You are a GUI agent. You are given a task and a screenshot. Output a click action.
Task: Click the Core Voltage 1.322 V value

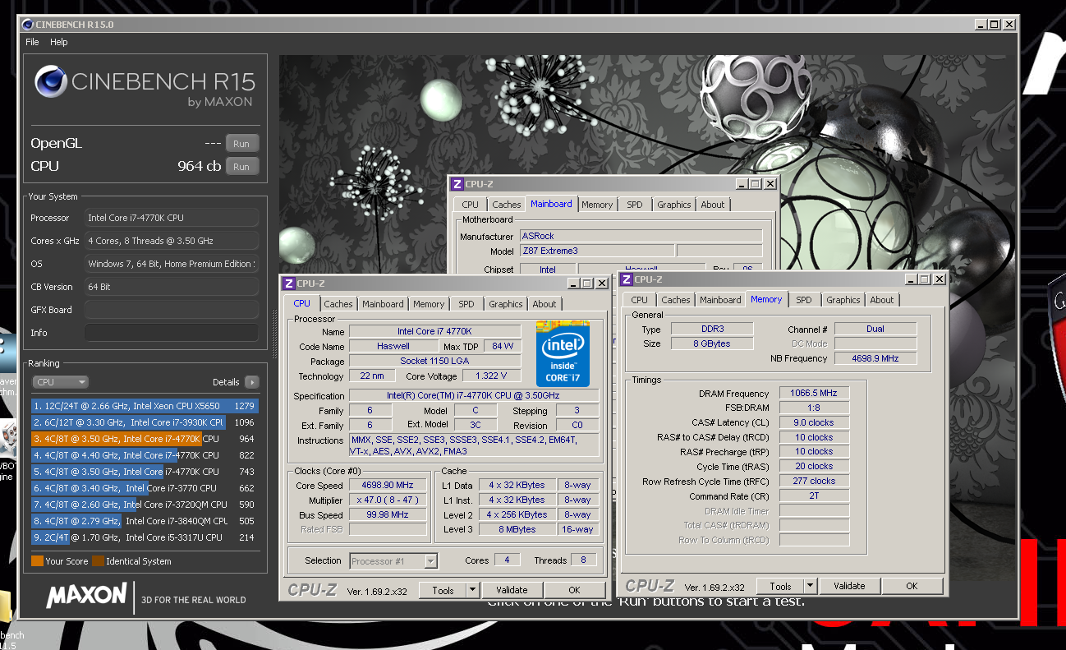[x=491, y=376]
